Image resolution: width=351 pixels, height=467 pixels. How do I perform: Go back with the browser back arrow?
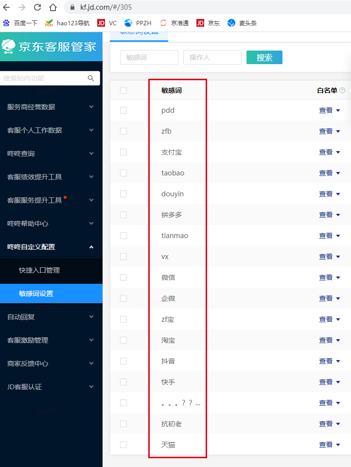[x=6, y=7]
